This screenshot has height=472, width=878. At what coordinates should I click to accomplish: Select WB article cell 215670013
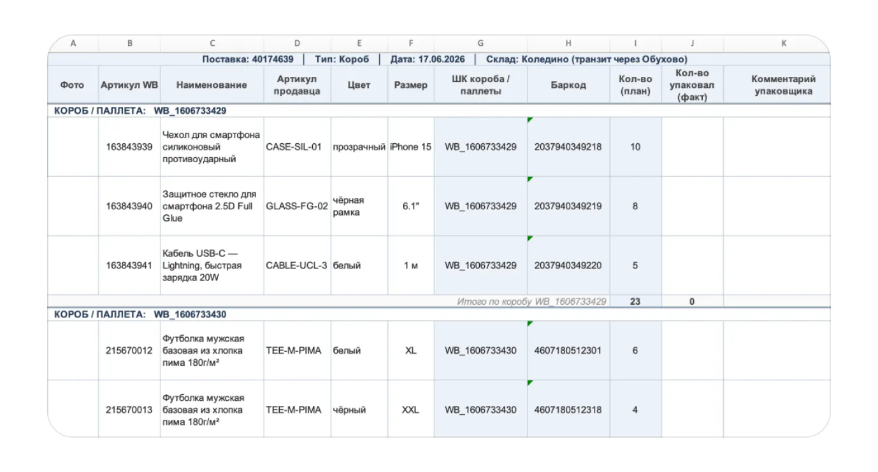tap(130, 410)
